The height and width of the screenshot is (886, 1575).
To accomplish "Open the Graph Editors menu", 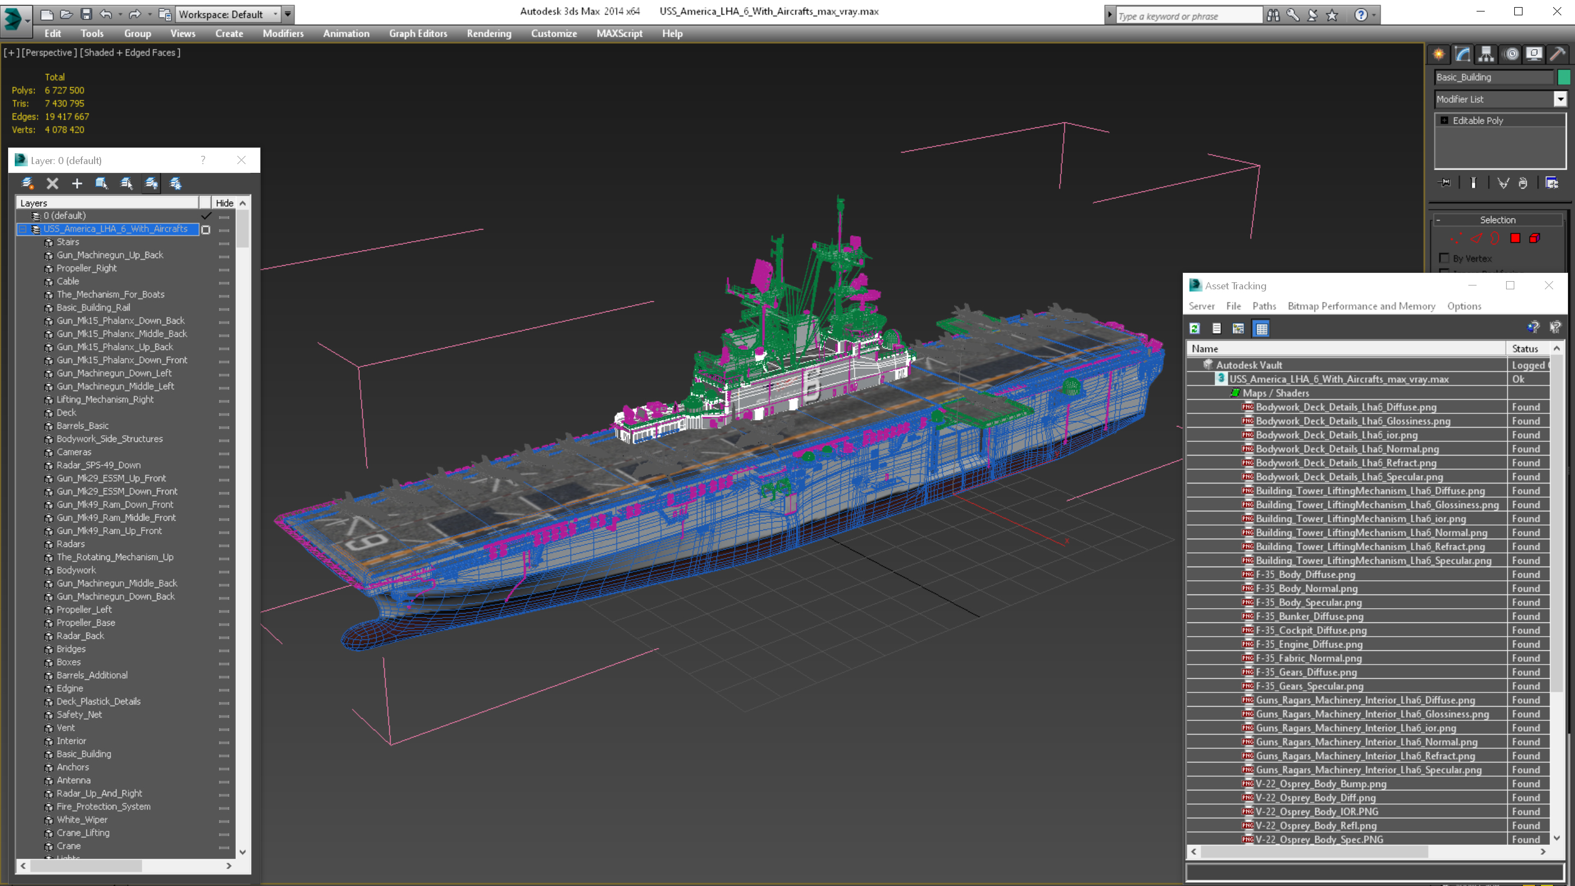I will [x=418, y=33].
